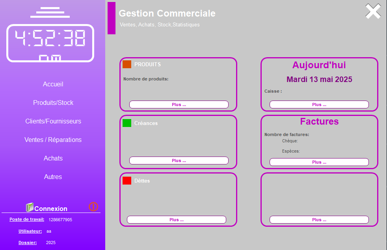
Task: Click the orange PRODUITS square icon
Action: (127, 64)
